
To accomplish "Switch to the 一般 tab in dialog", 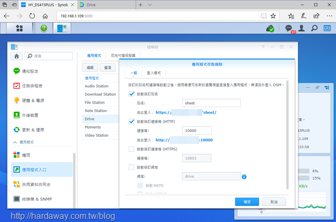I will pos(133,73).
